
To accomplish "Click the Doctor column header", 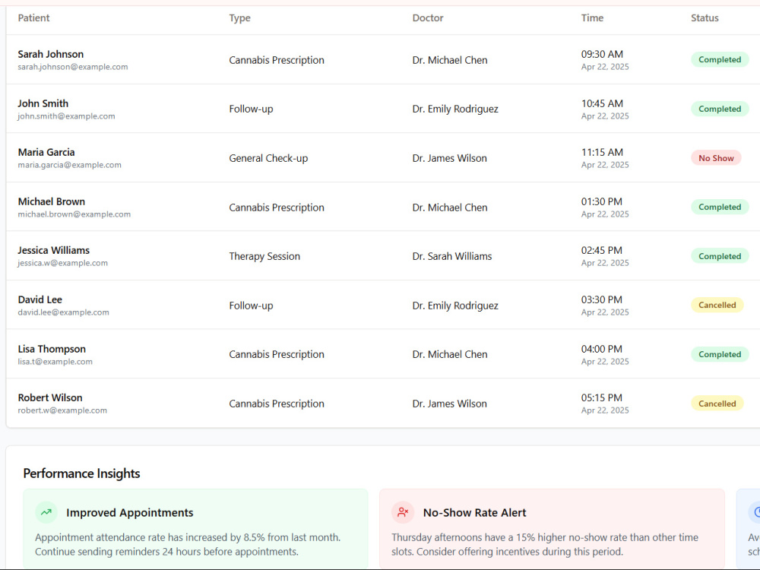I will [x=428, y=18].
